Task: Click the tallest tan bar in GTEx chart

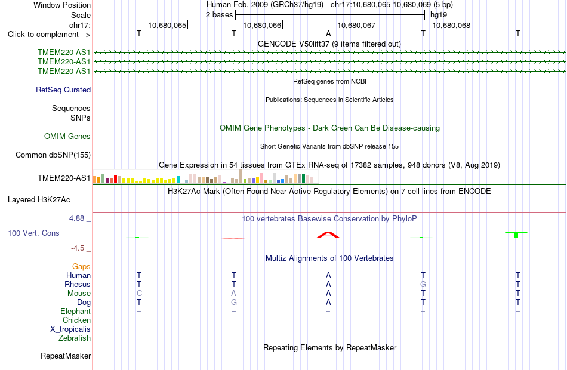Action: click(241, 177)
